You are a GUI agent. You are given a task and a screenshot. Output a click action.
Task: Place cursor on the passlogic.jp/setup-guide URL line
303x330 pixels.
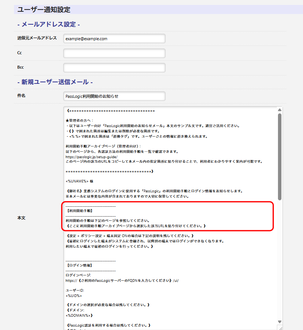pos(92,157)
